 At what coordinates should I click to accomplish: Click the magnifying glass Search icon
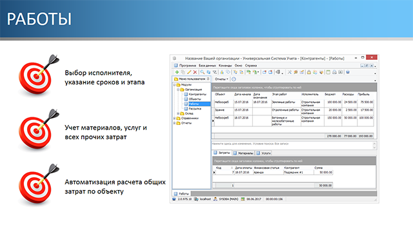(202, 72)
